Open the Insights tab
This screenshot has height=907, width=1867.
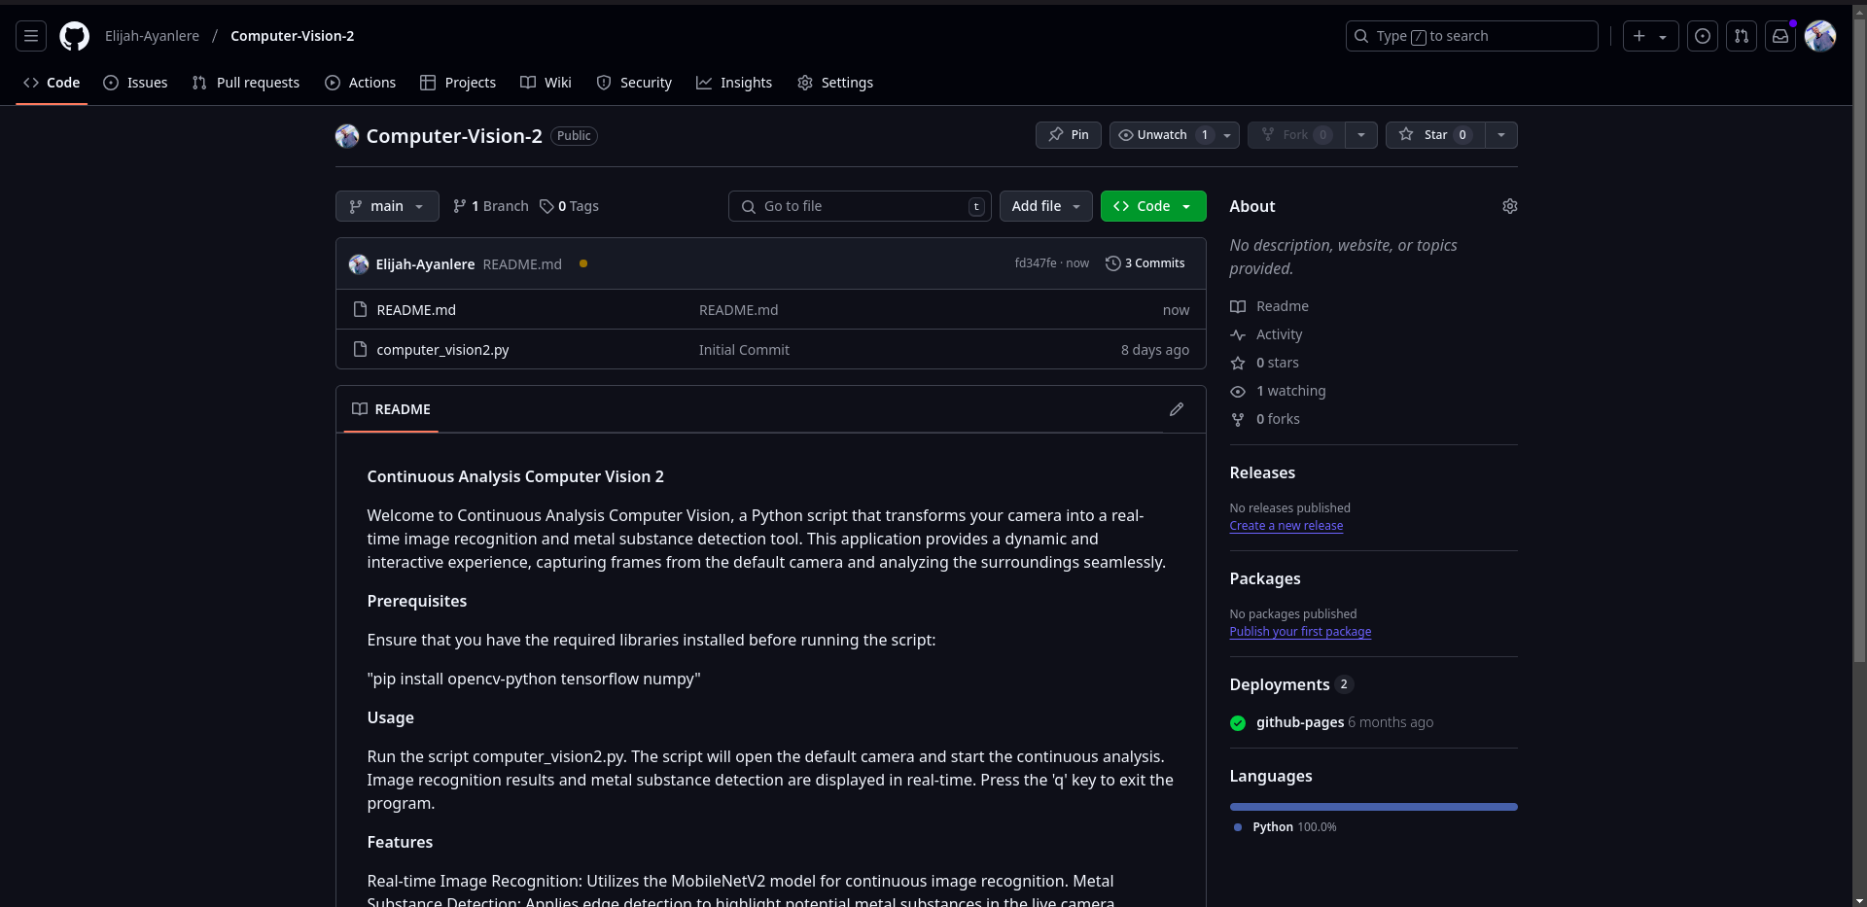[x=734, y=83]
